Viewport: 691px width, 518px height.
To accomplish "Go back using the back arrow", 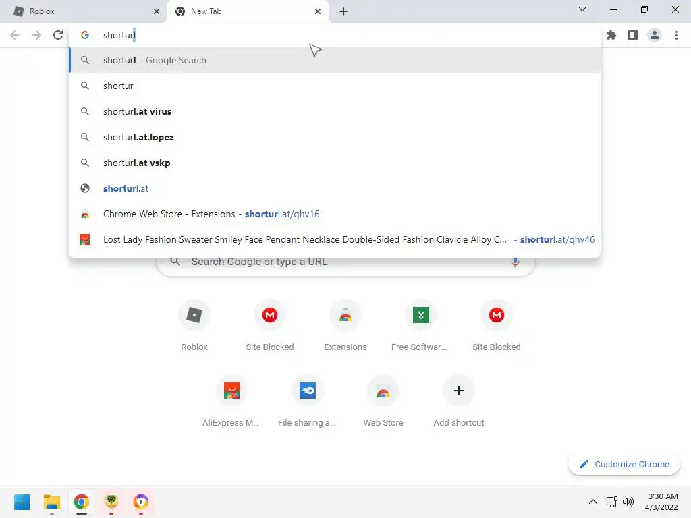I will [x=15, y=35].
